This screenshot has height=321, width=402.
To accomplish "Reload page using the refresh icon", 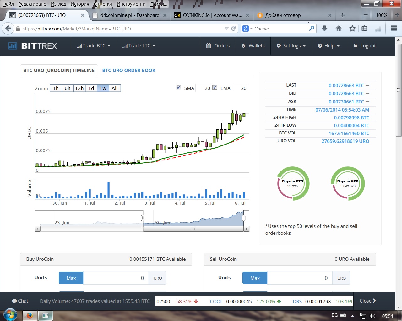I will (233, 29).
